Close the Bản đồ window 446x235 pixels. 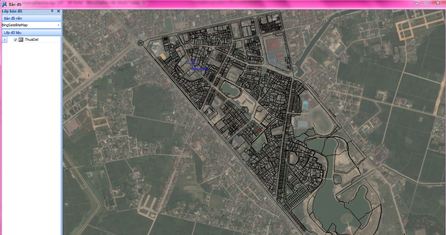pos(438,3)
